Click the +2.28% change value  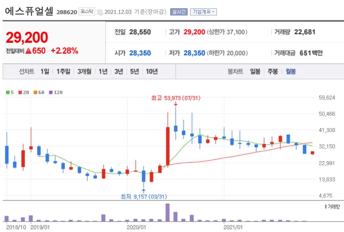[x=64, y=51]
